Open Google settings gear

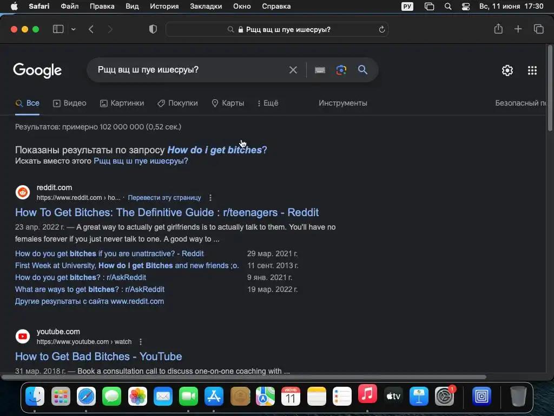tap(507, 70)
